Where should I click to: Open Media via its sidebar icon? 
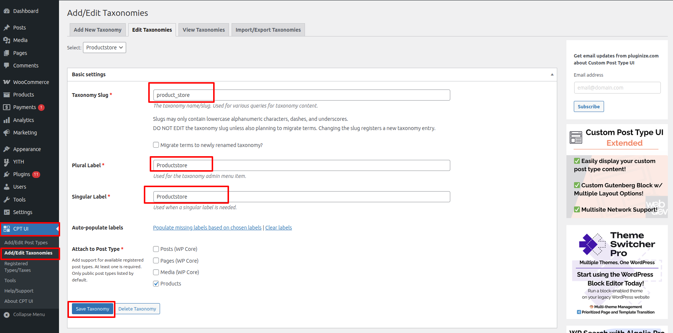pyautogui.click(x=7, y=40)
